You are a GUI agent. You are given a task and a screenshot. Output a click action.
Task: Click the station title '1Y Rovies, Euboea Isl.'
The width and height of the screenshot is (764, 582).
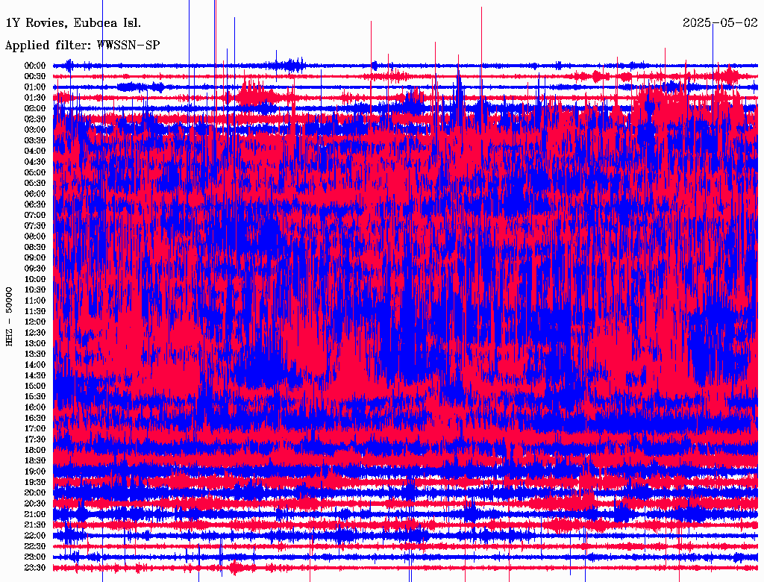click(x=73, y=23)
